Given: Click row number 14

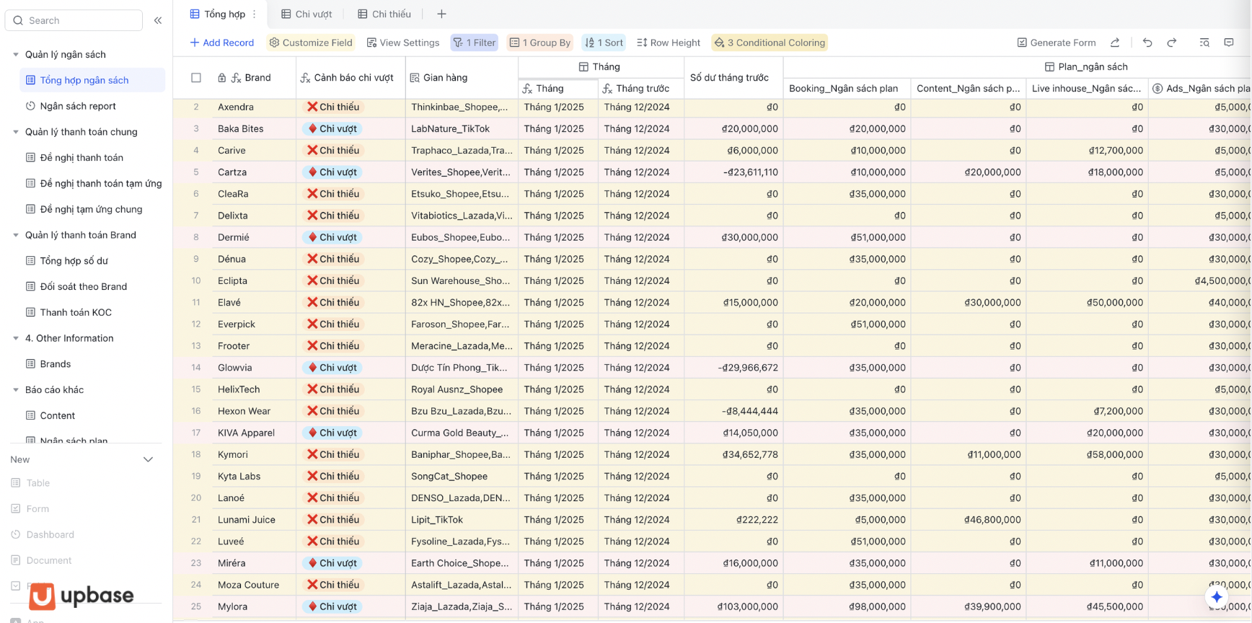Looking at the screenshot, I should (196, 368).
